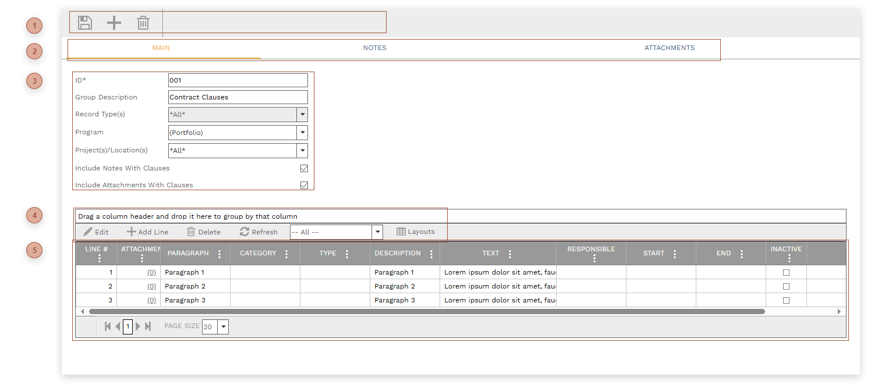Screen dimensions: 871x388
Task: Click the Group Description input field
Action: pos(238,97)
